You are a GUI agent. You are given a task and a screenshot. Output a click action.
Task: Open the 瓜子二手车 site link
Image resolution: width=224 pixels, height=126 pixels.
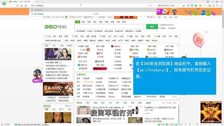click(x=83, y=61)
